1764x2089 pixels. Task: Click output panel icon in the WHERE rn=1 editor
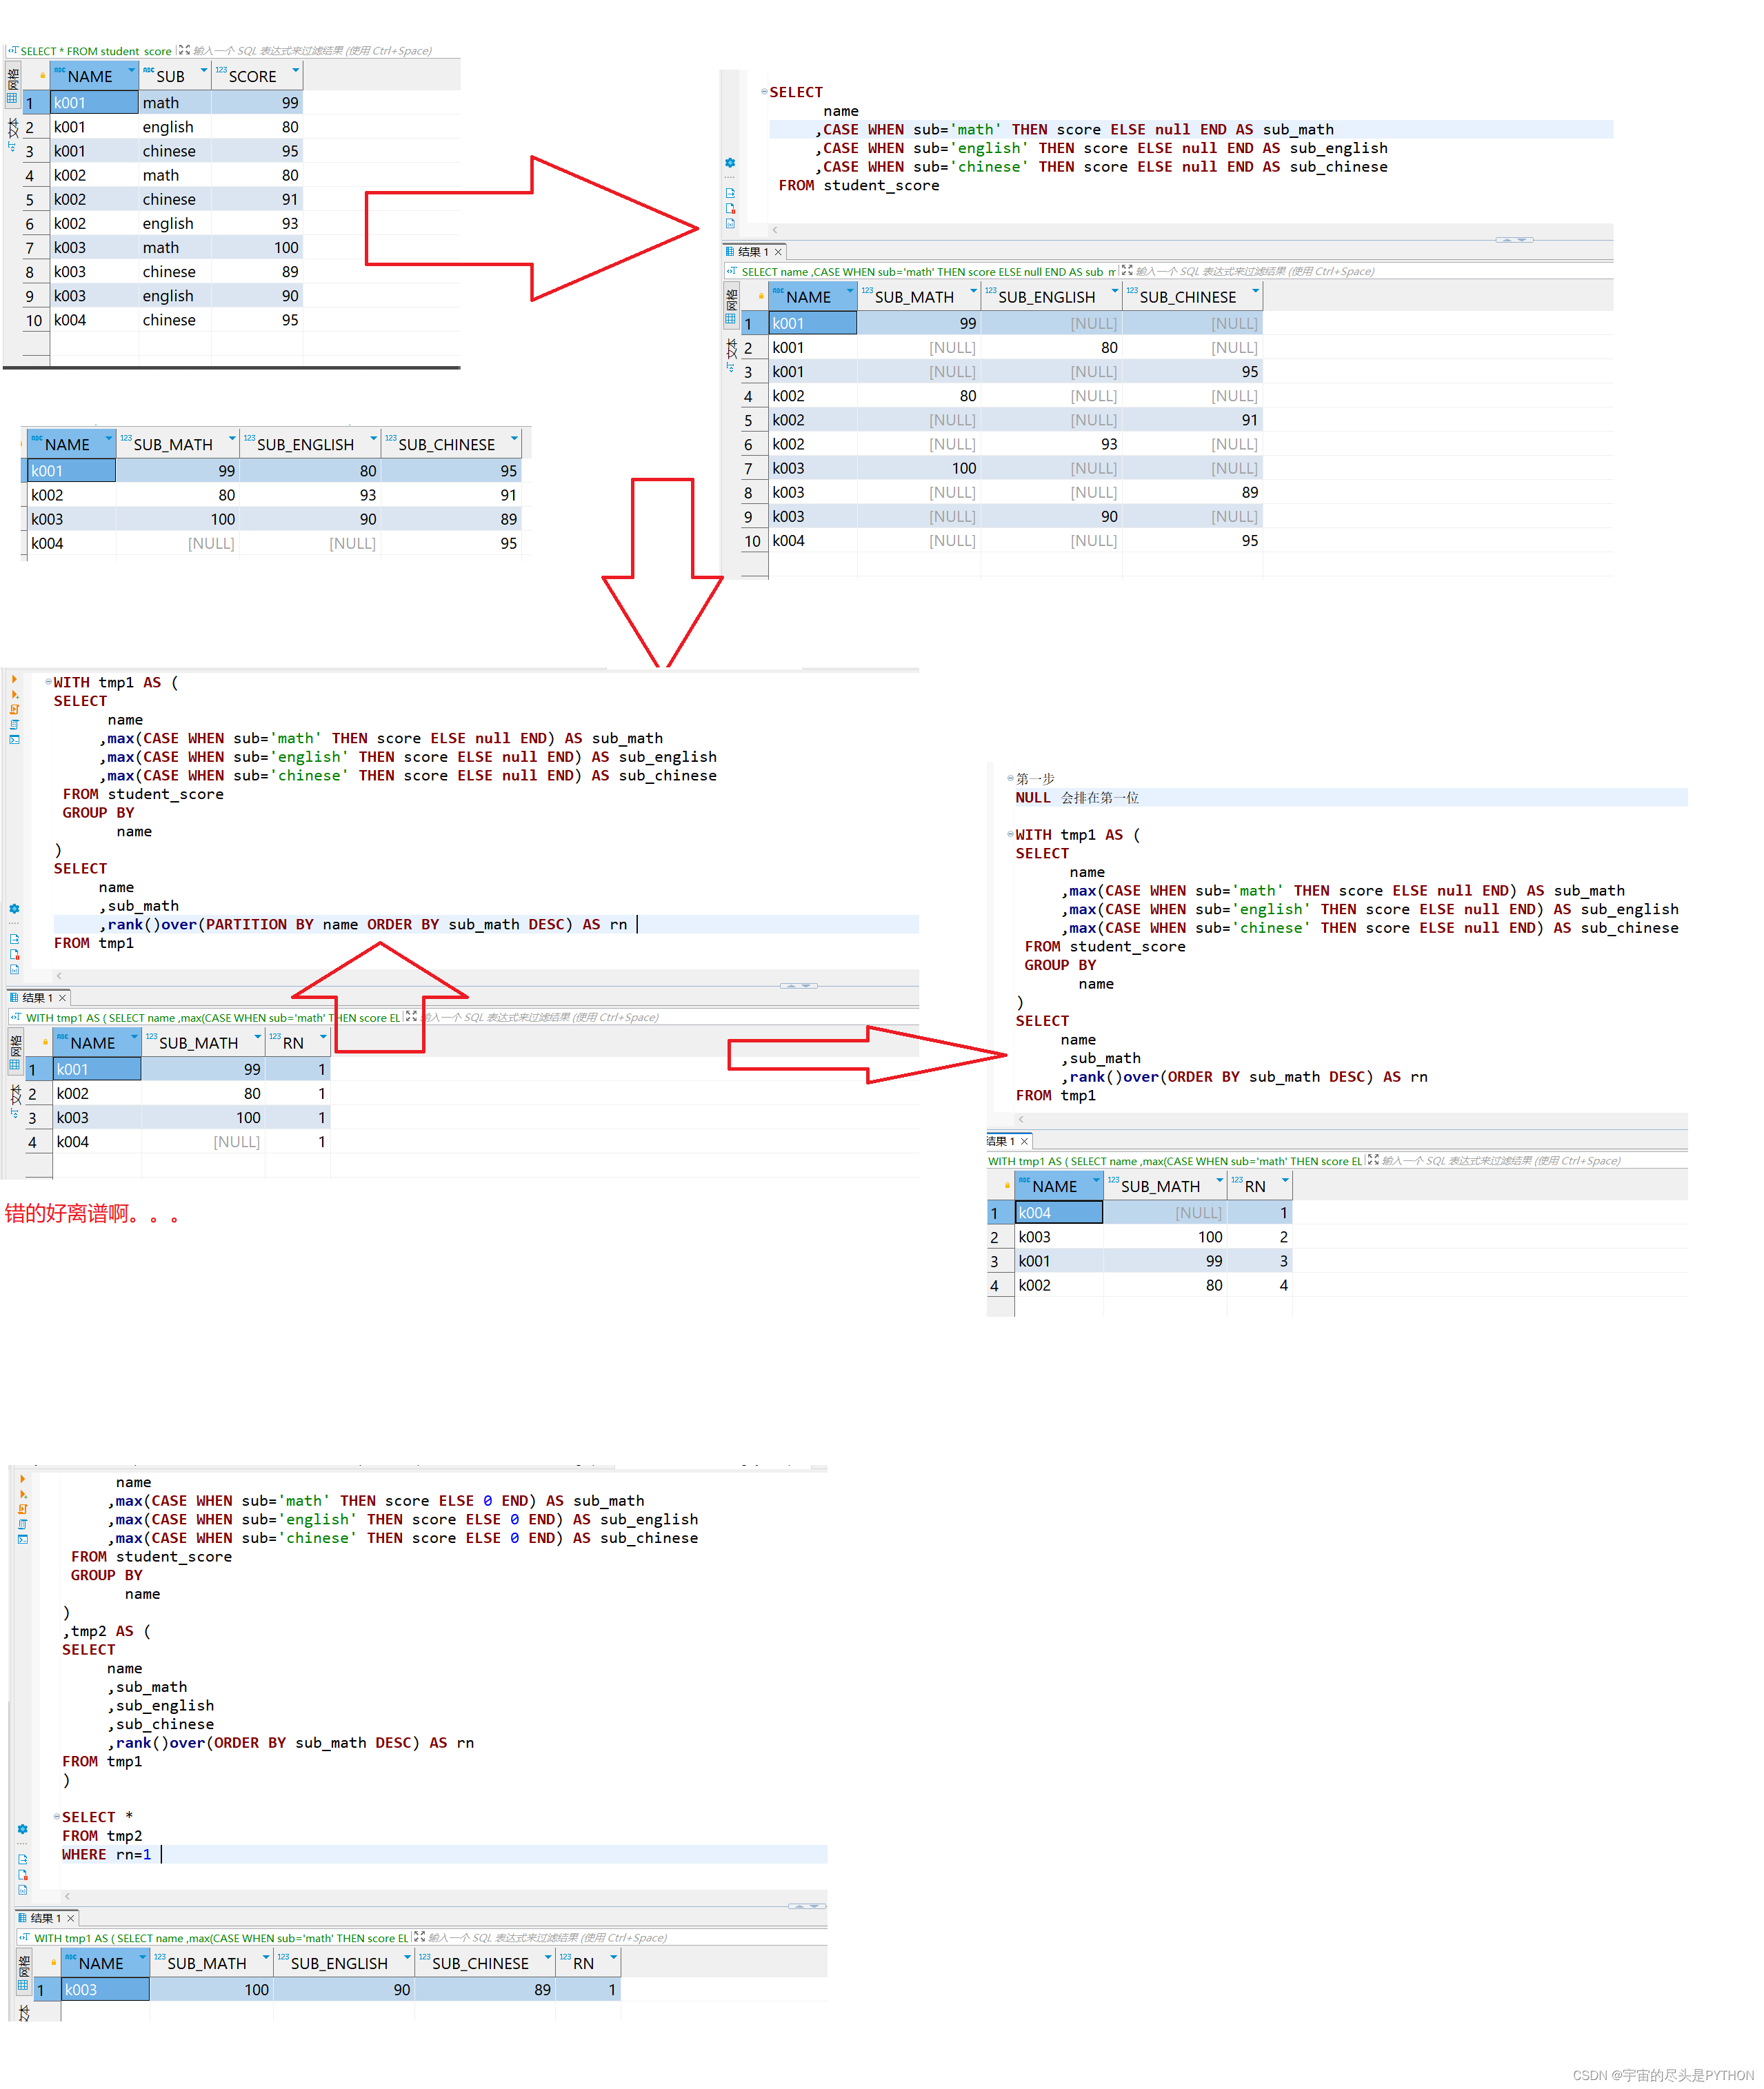tap(22, 1859)
